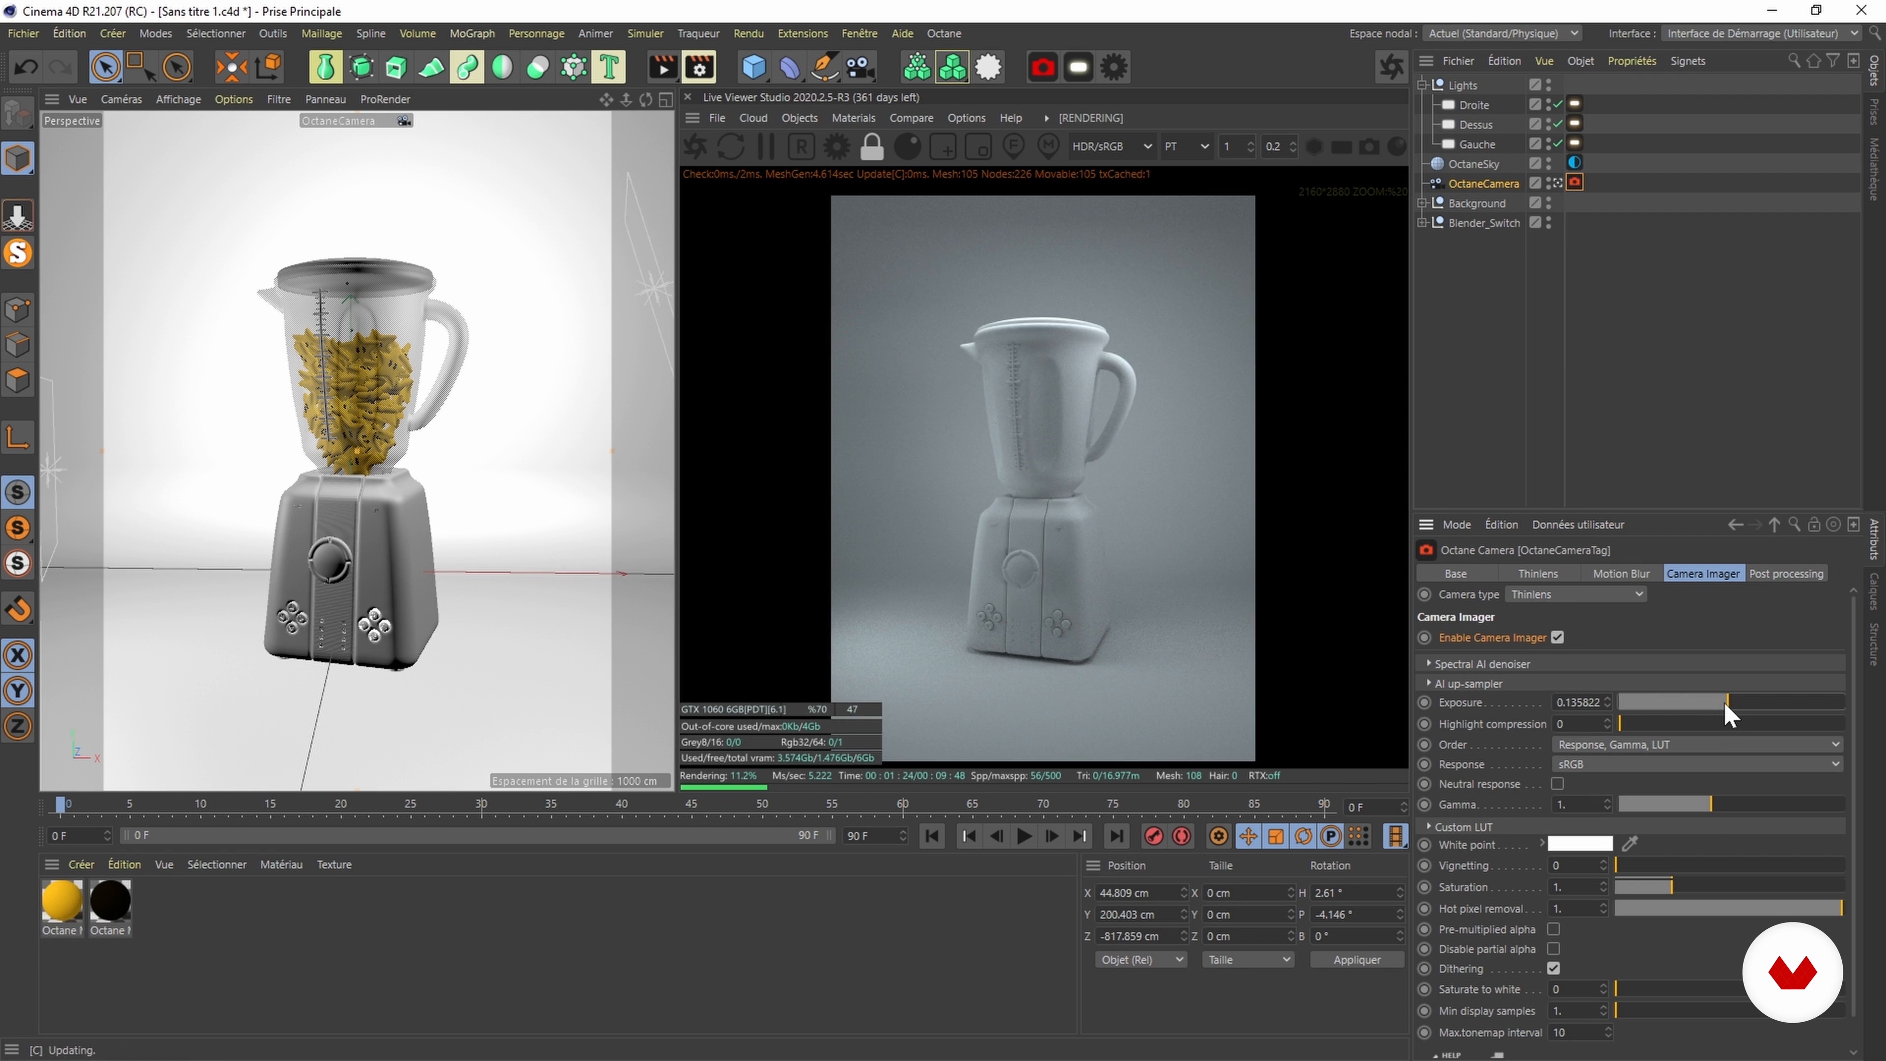
Task: Pause the Live Viewer render
Action: pos(766,146)
